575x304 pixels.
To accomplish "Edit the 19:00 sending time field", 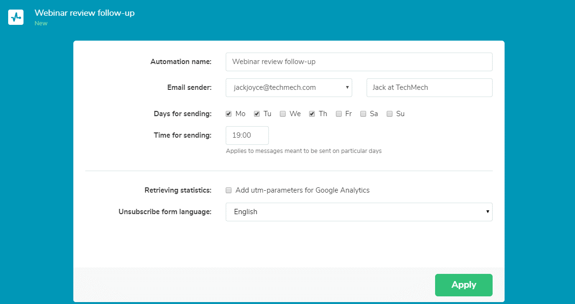I will tap(247, 135).
